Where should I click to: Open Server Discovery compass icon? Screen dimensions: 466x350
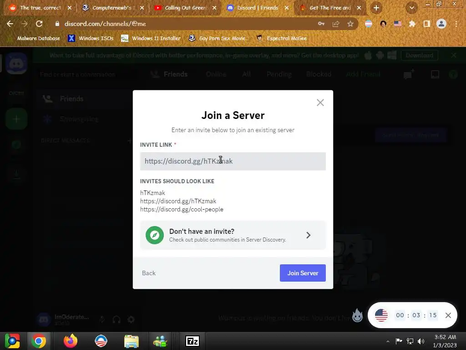(155, 235)
